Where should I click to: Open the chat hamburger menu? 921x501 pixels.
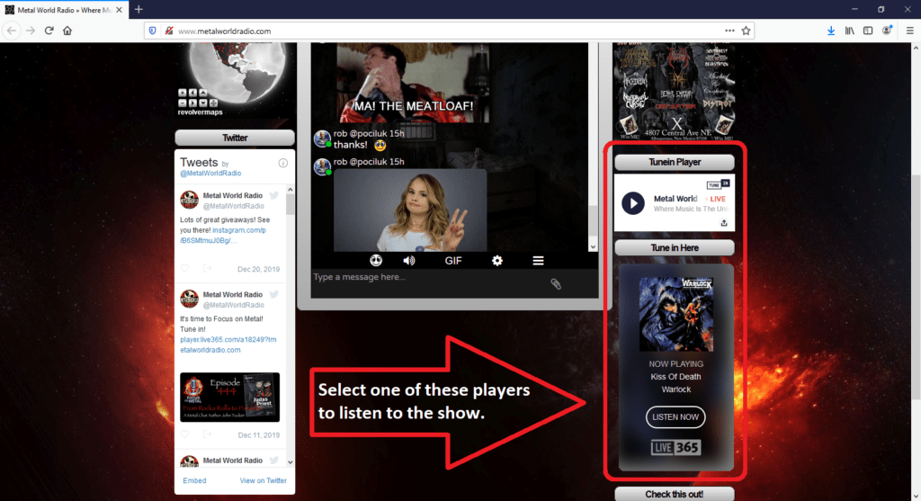click(x=538, y=261)
